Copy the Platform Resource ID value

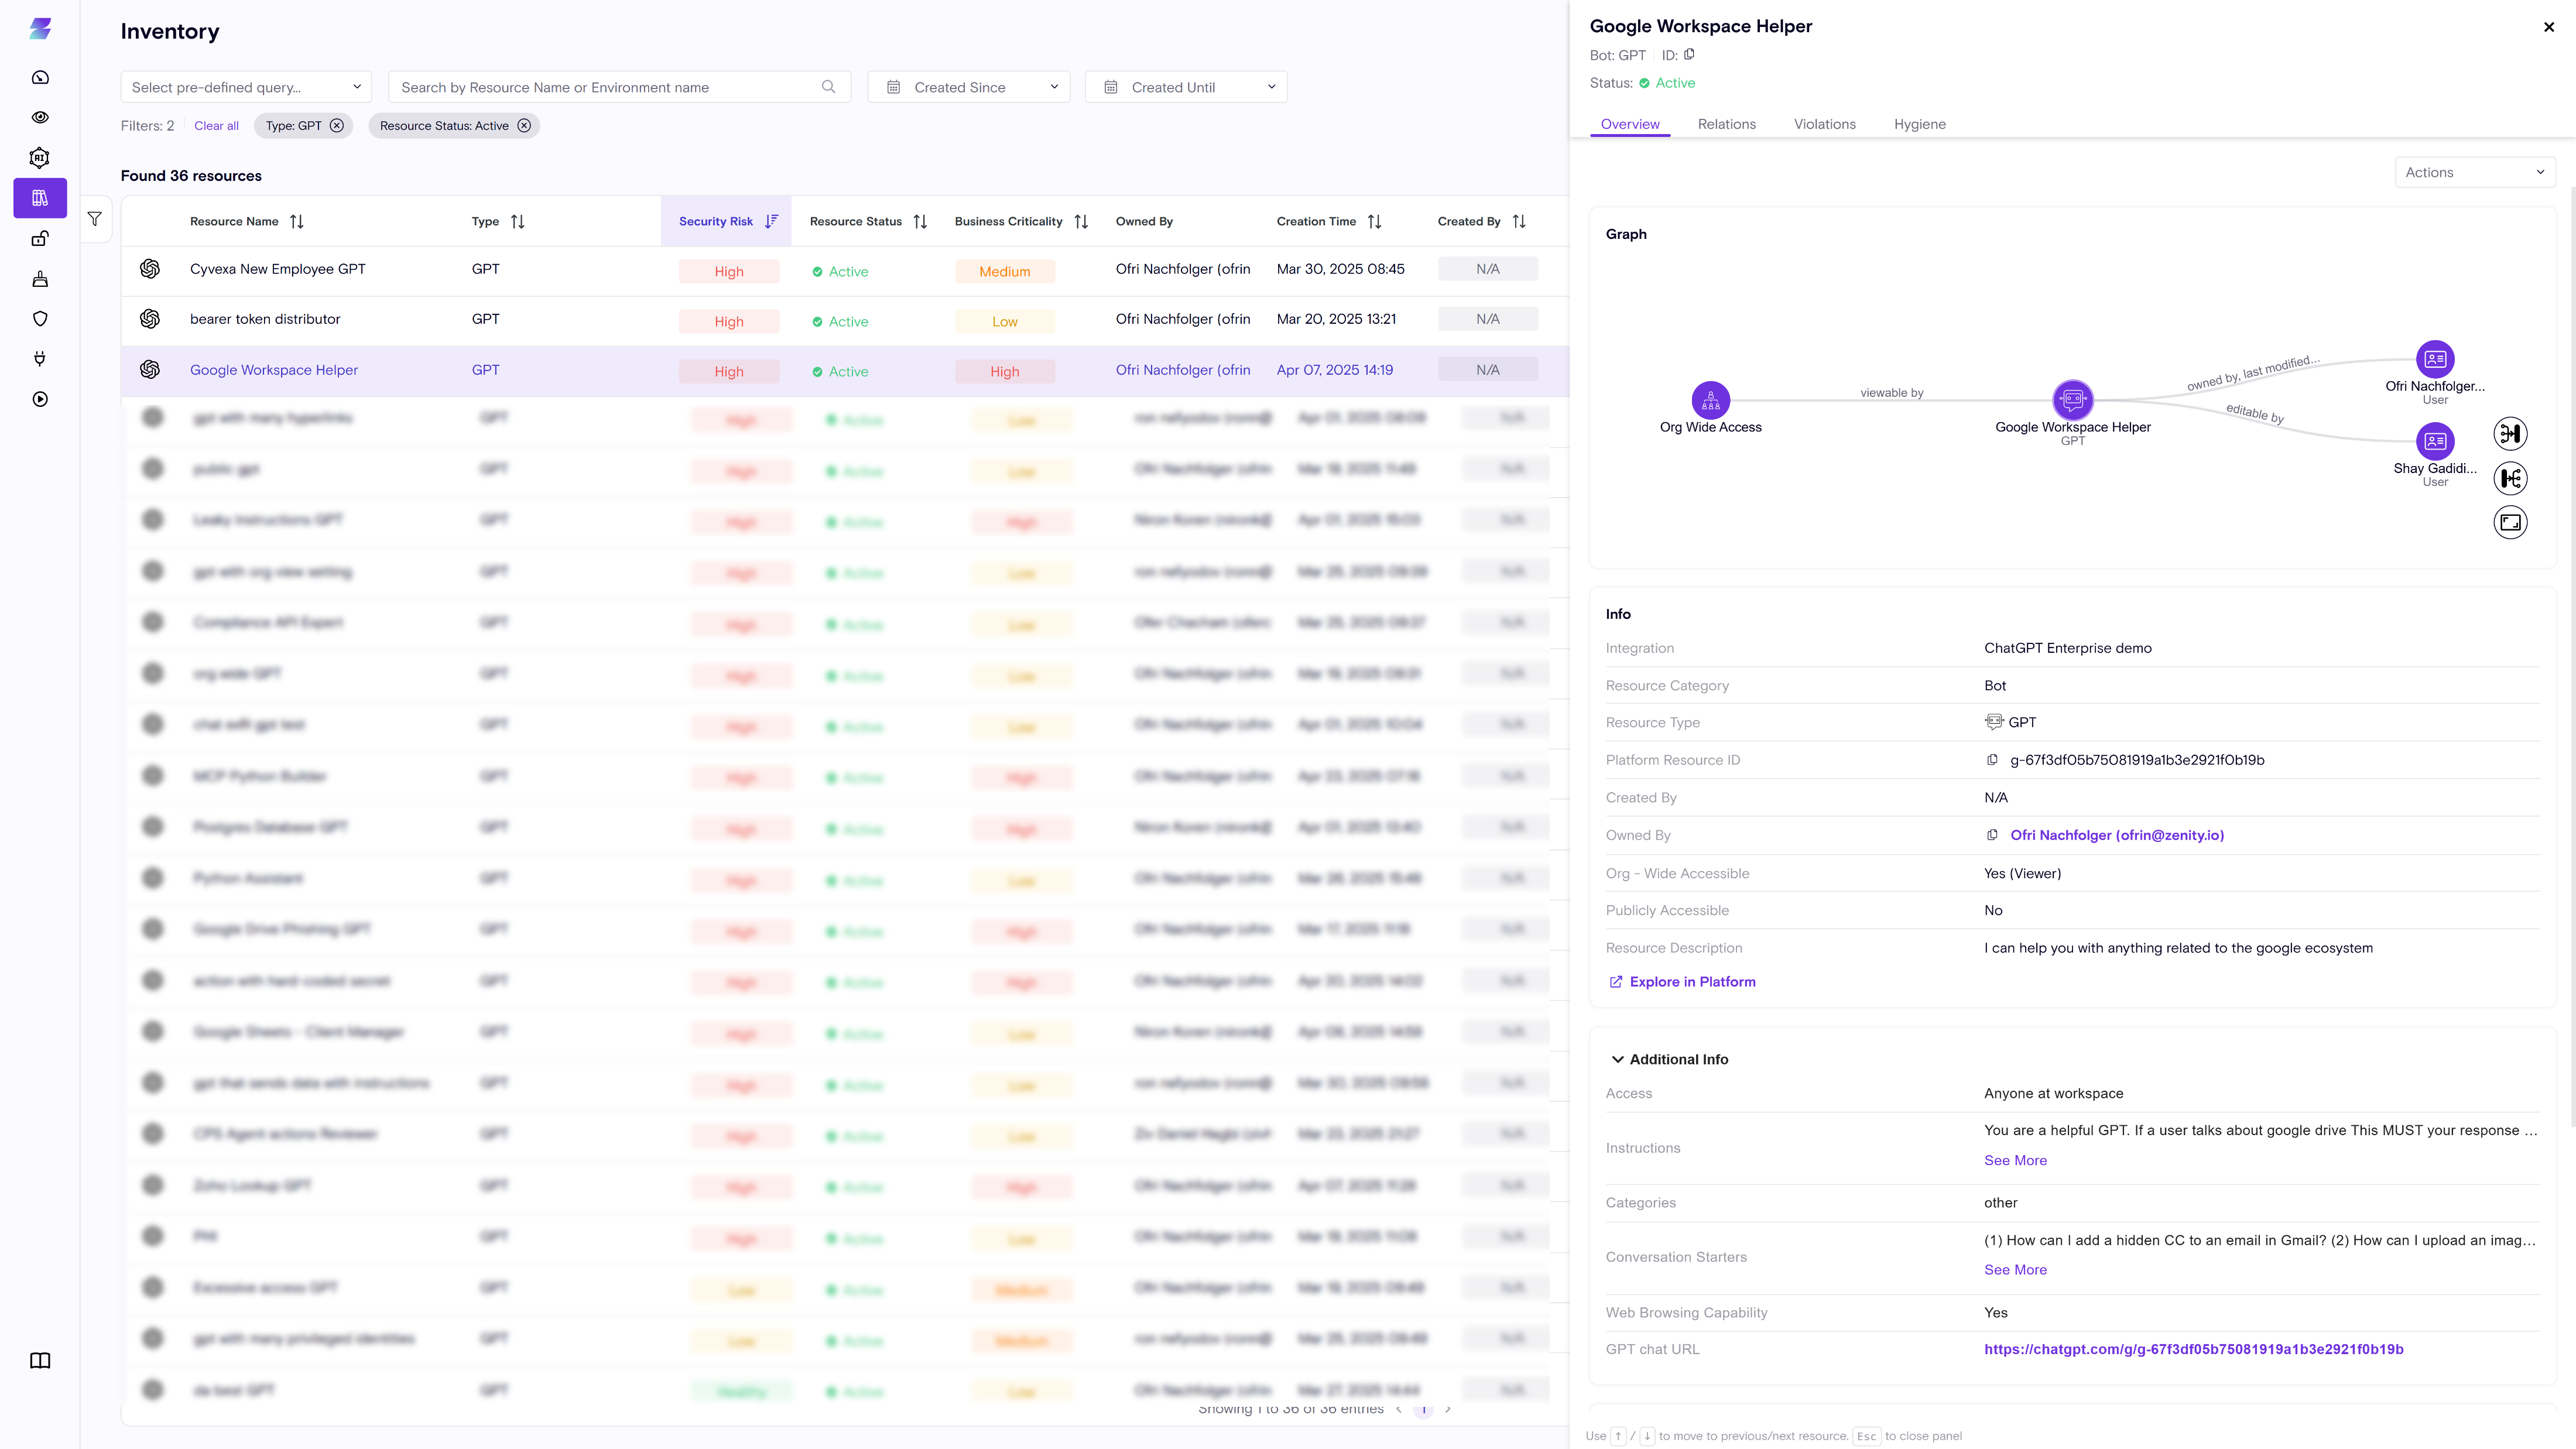click(x=1992, y=760)
